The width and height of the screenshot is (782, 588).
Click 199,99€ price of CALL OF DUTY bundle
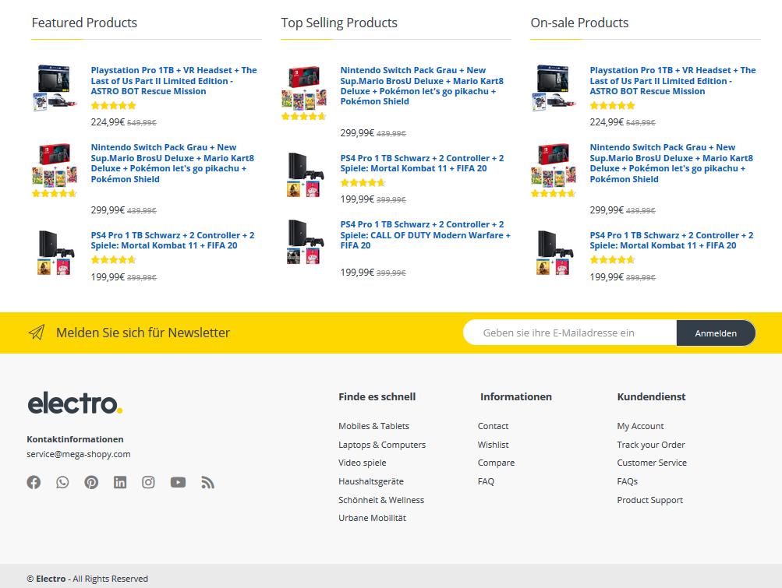coord(357,273)
